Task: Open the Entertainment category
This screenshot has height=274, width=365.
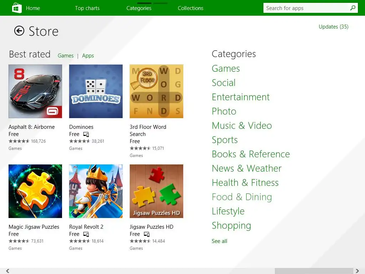Action: pos(241,97)
